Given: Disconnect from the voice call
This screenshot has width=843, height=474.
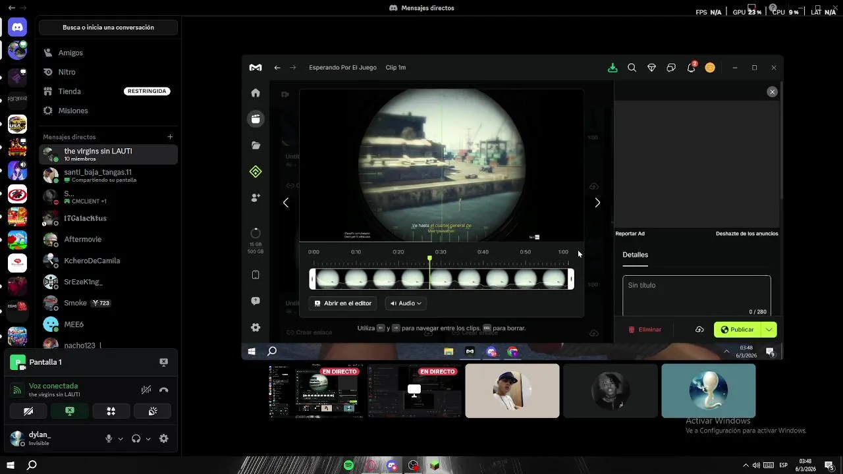Looking at the screenshot, I should [x=164, y=390].
